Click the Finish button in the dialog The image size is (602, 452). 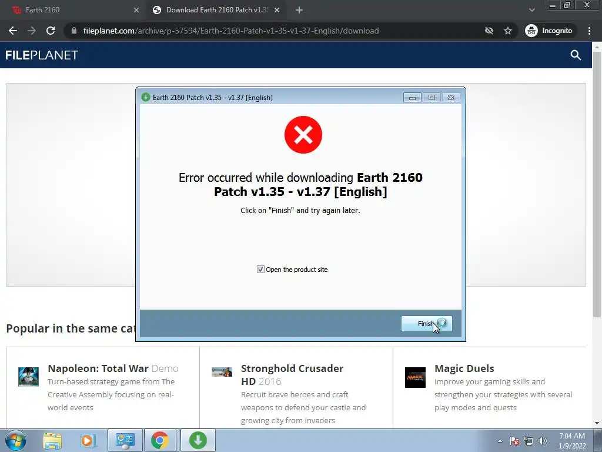(427, 324)
